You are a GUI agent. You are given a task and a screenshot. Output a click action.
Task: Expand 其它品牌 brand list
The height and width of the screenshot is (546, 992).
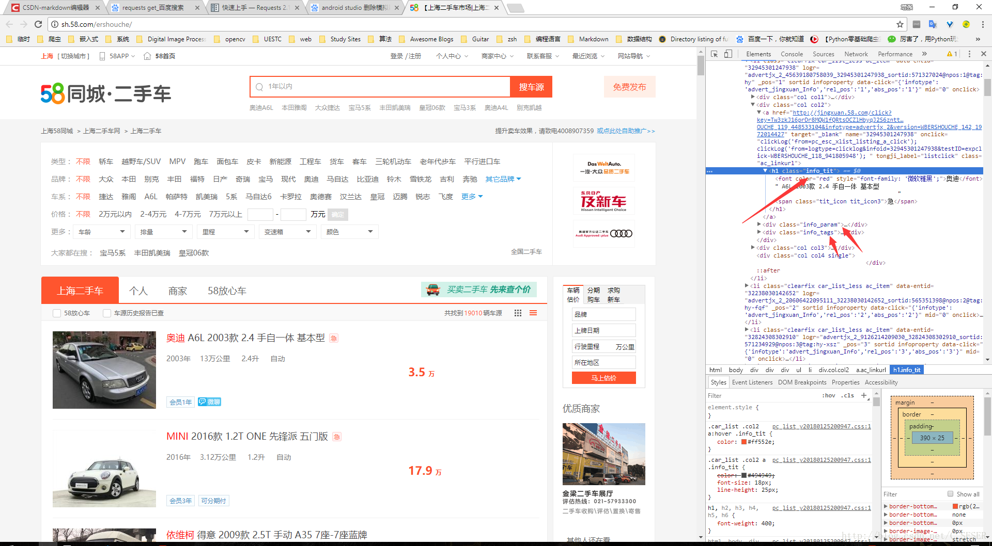pos(503,179)
